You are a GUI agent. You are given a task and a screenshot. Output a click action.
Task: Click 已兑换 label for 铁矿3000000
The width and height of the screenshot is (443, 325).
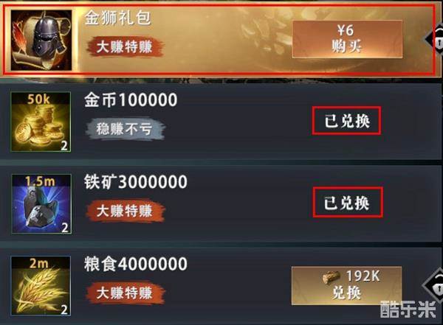[348, 202]
